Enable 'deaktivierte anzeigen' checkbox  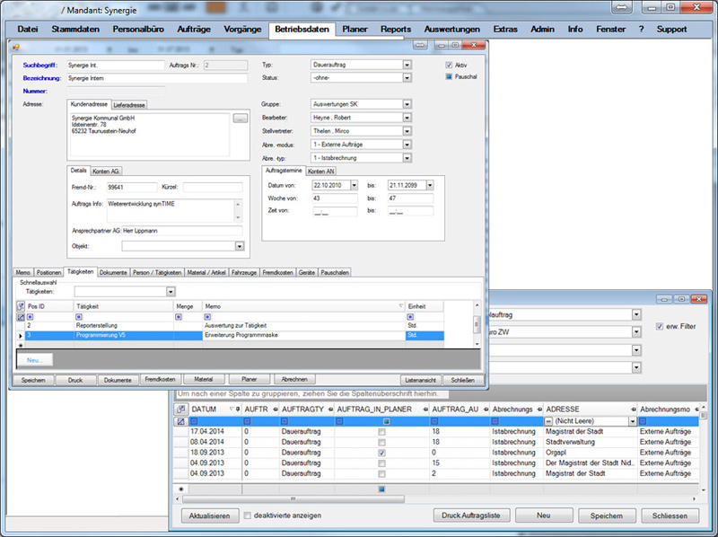[248, 515]
